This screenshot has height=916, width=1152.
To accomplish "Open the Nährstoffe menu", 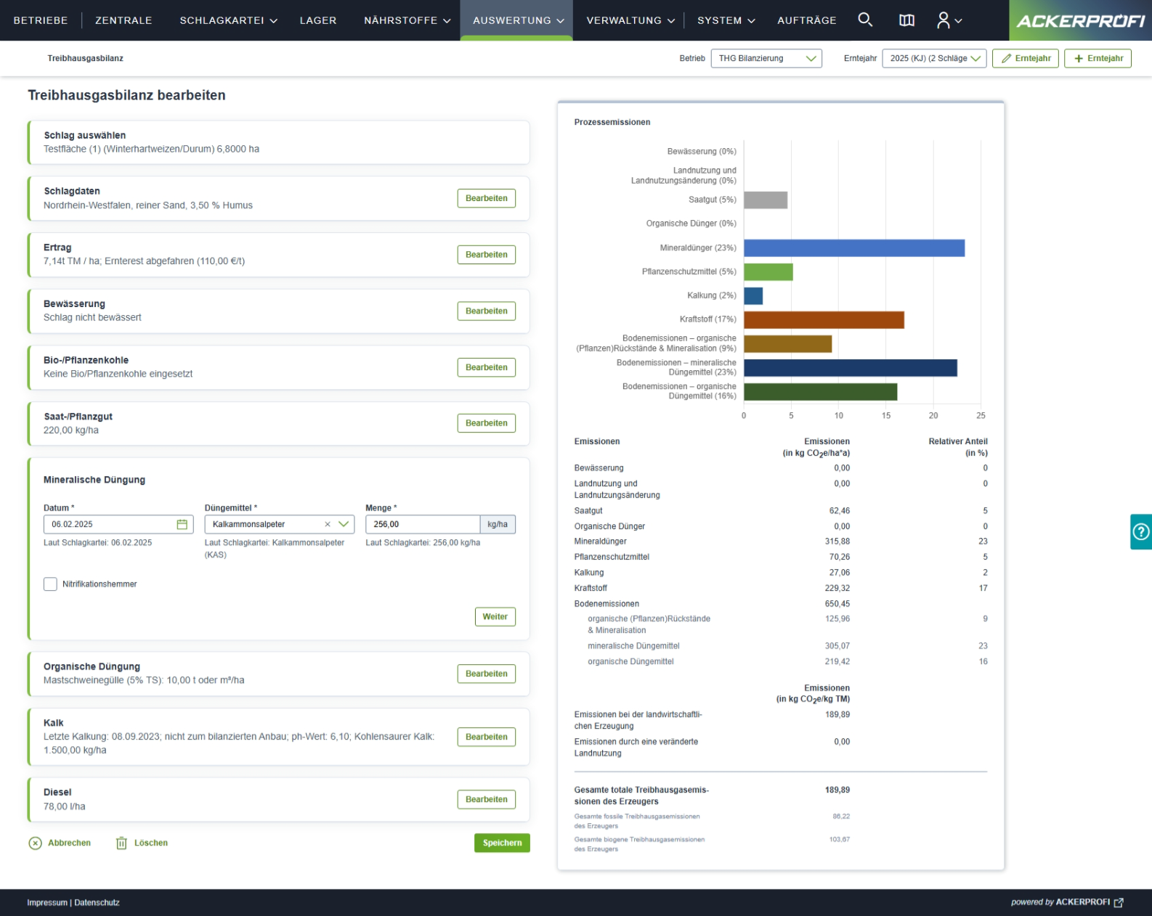I will tap(407, 20).
